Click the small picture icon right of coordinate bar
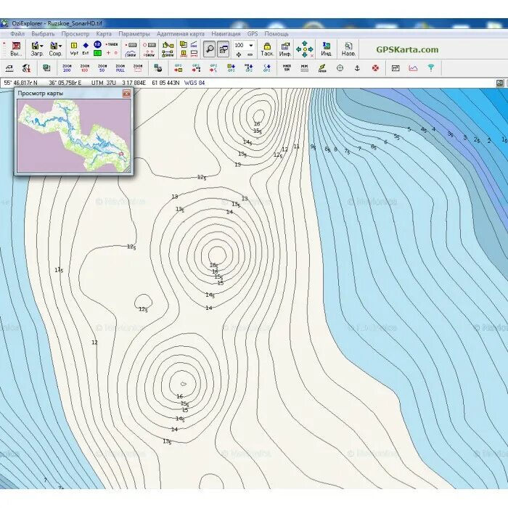The height and width of the screenshot is (508, 508). tap(500, 83)
